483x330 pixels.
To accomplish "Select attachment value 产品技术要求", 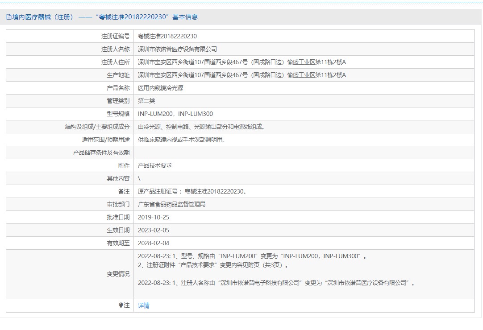I will point(155,165).
